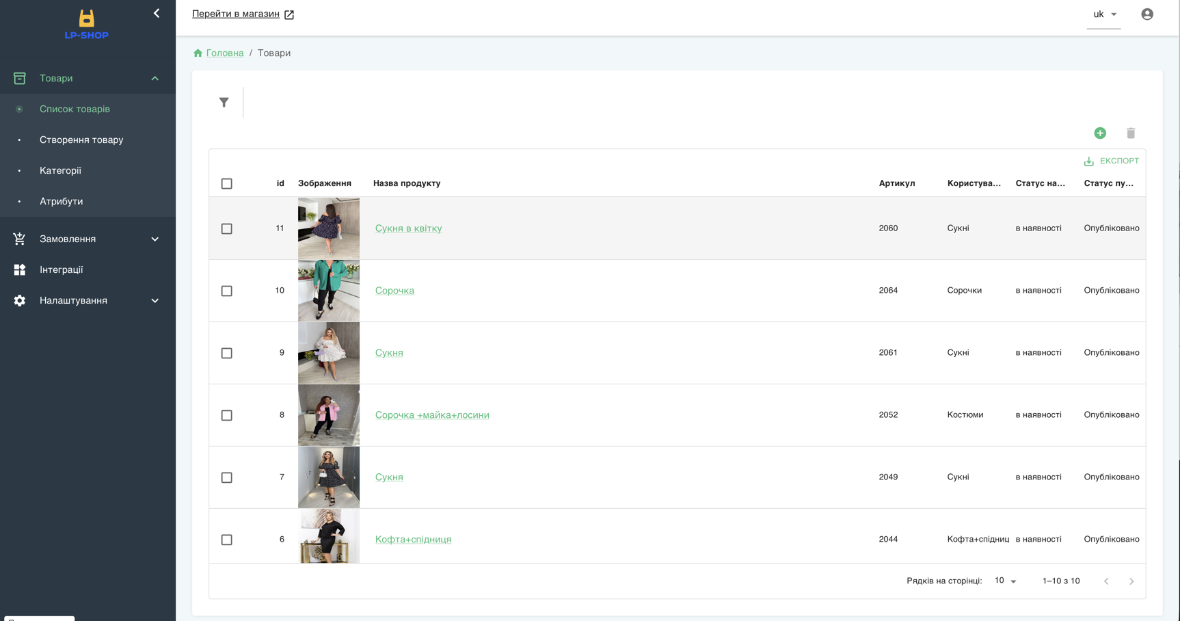Click the user account avatar icon

point(1147,14)
